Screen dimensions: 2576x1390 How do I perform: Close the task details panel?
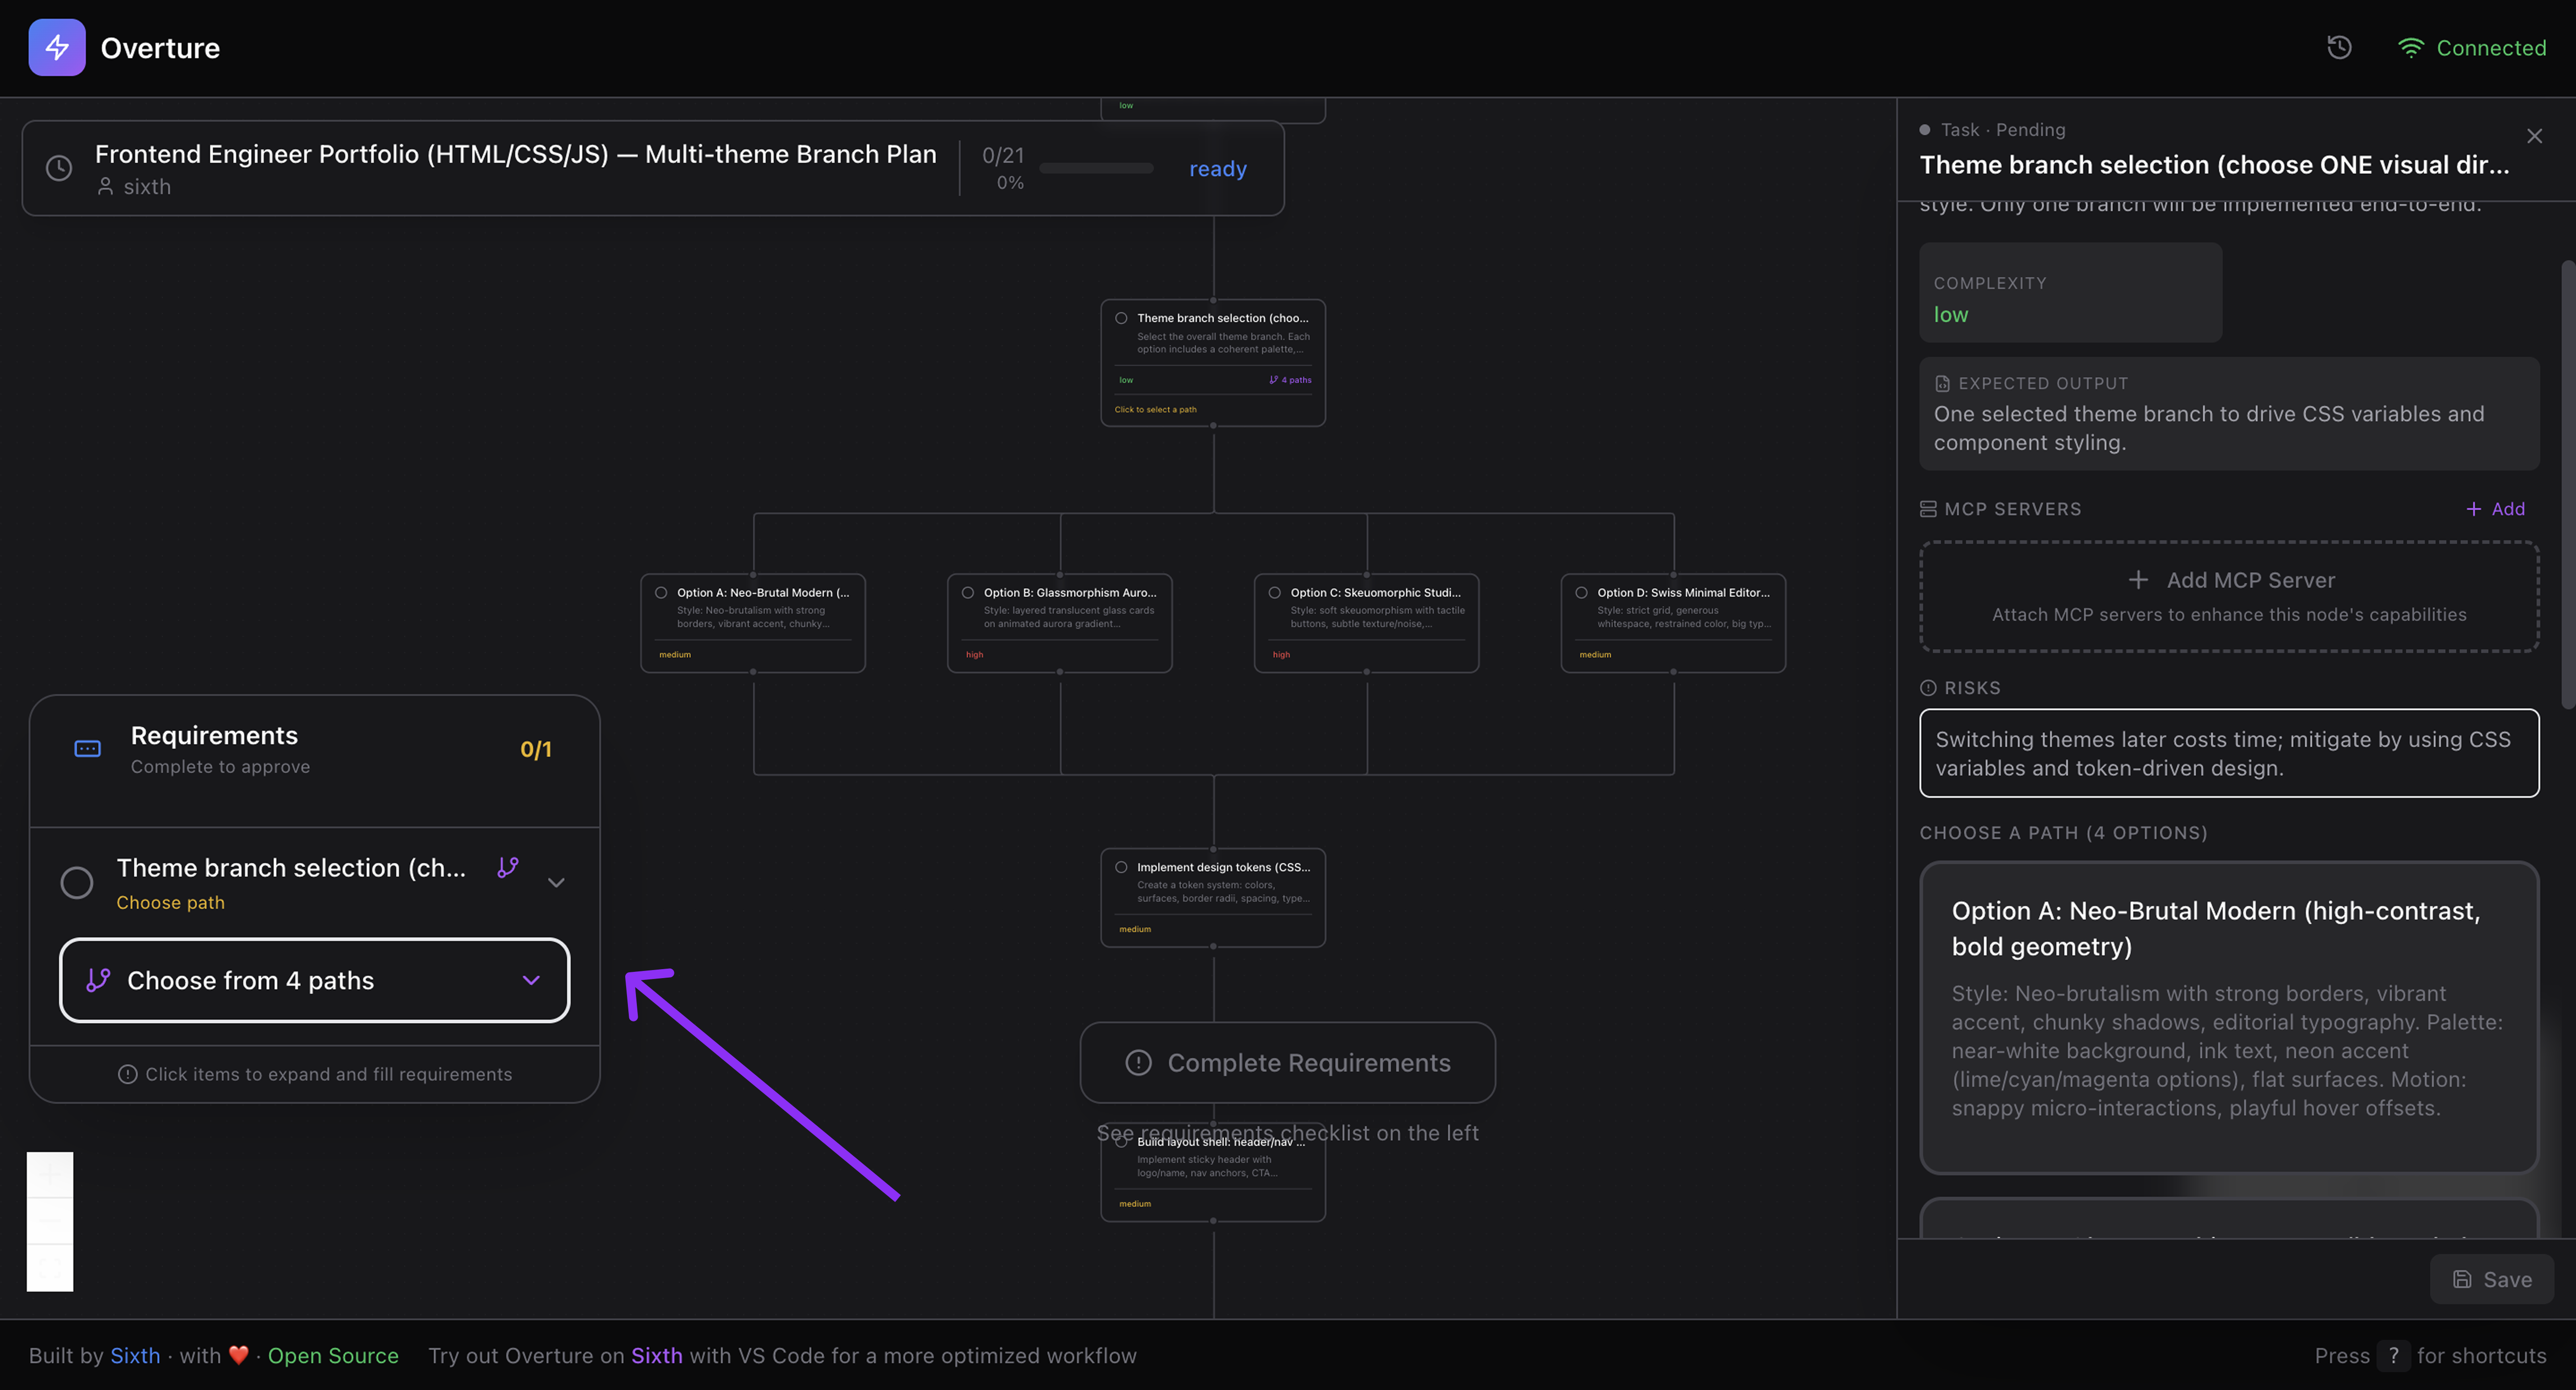[2534, 136]
